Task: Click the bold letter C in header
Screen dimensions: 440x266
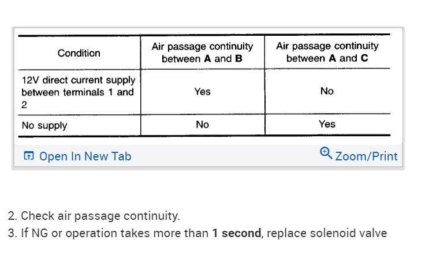Action: click(364, 58)
